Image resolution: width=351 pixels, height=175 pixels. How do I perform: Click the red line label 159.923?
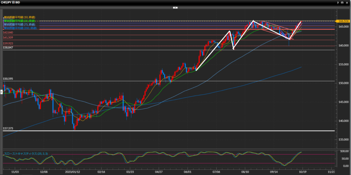pyautogui.click(x=8, y=43)
